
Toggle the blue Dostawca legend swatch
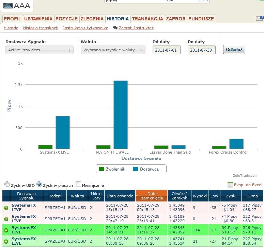pyautogui.click(x=136, y=169)
